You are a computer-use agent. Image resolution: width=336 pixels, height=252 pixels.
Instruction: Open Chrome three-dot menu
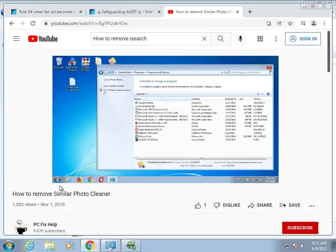coord(324,23)
